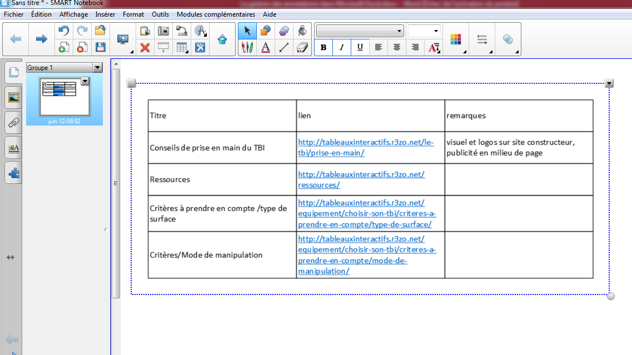The image size is (632, 355).
Task: Activate the Select arrow tool
Action: (x=247, y=31)
